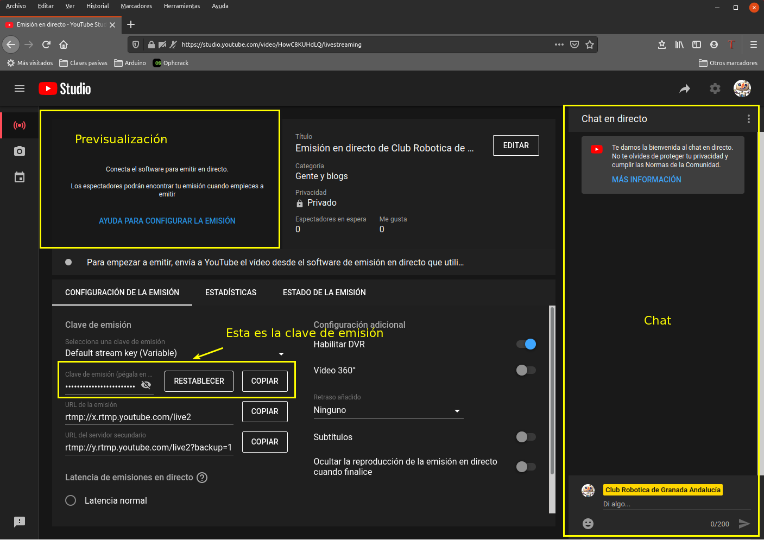
Task: Open page actions three-dot menu in URL bar
Action: click(559, 45)
